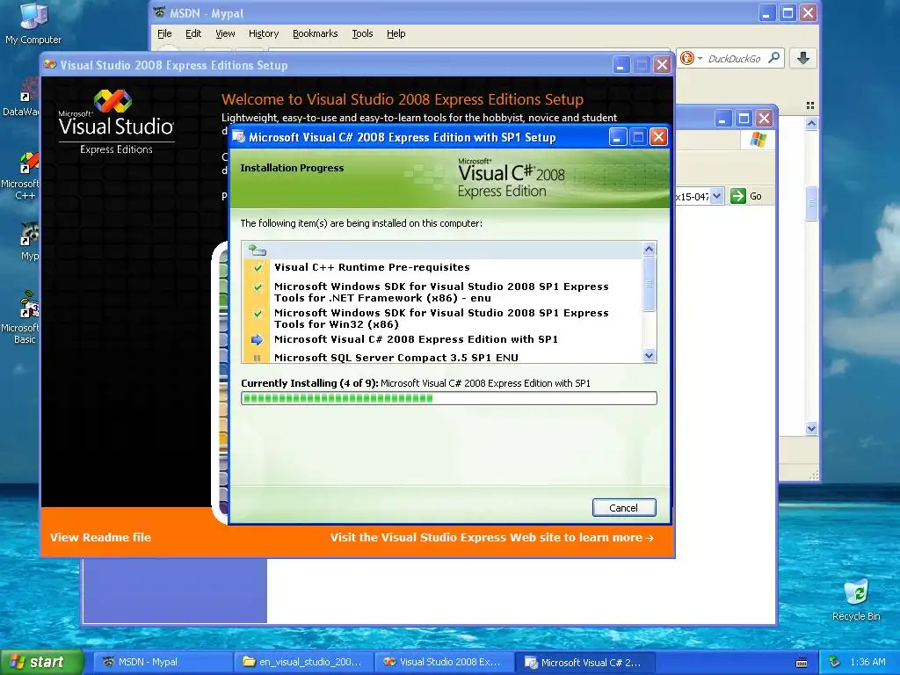This screenshot has height=675, width=900.
Task: Click the system tray keyboard icon
Action: [x=802, y=663]
